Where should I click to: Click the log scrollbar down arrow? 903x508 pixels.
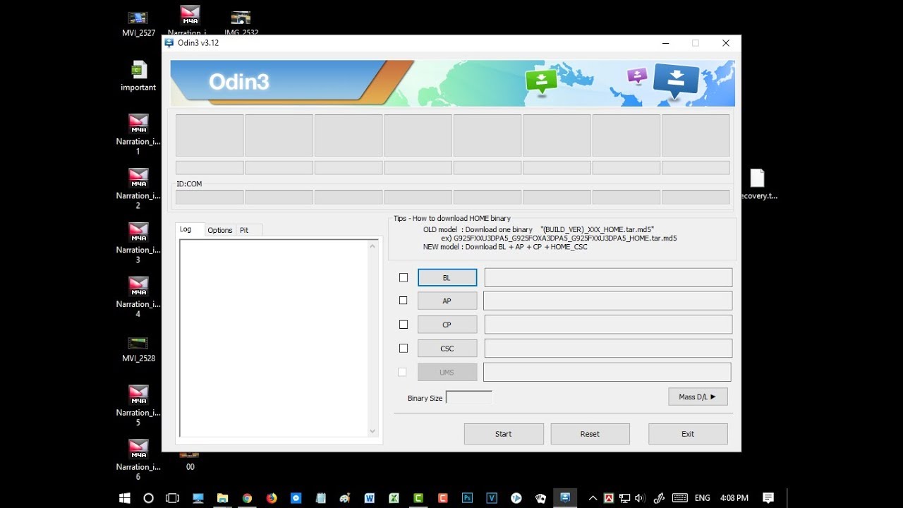tap(373, 431)
